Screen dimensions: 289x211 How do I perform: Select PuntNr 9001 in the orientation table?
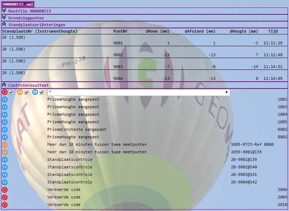[x=118, y=43]
